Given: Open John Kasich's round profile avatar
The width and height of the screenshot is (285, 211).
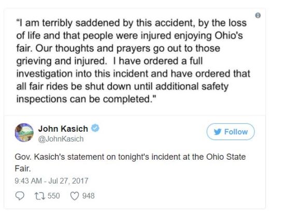Looking at the screenshot, I should (x=24, y=132).
